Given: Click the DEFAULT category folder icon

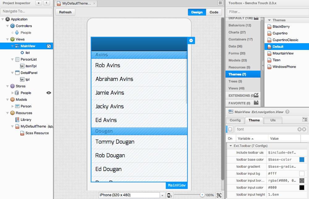Looking at the screenshot, I should click(x=256, y=18).
